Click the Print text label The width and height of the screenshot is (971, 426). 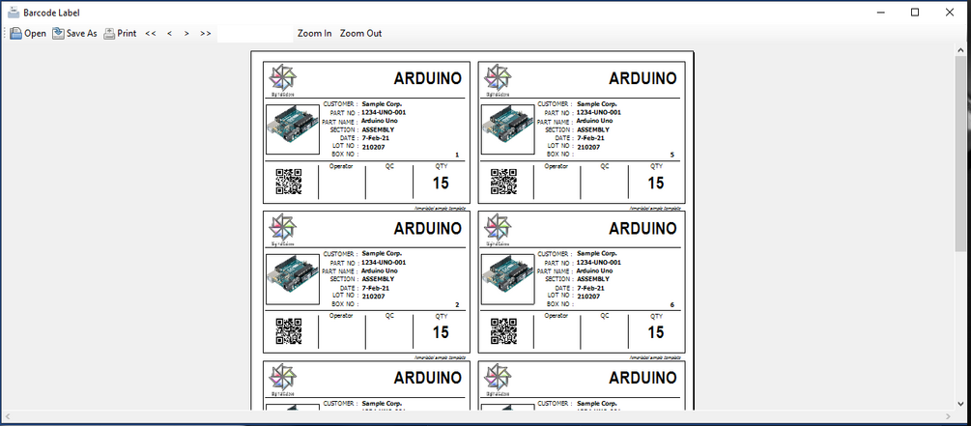pyautogui.click(x=127, y=34)
